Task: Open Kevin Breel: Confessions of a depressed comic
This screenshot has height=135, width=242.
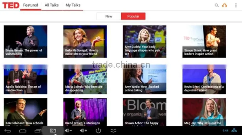Action: coord(204,79)
